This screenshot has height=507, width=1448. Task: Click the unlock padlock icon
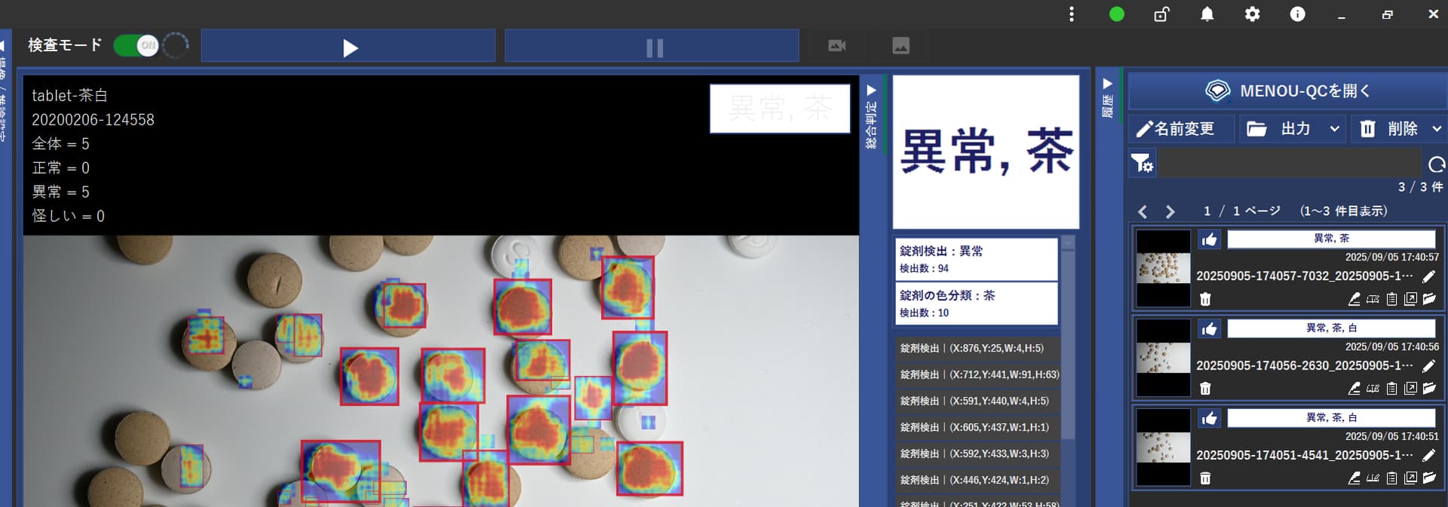pos(1161,14)
